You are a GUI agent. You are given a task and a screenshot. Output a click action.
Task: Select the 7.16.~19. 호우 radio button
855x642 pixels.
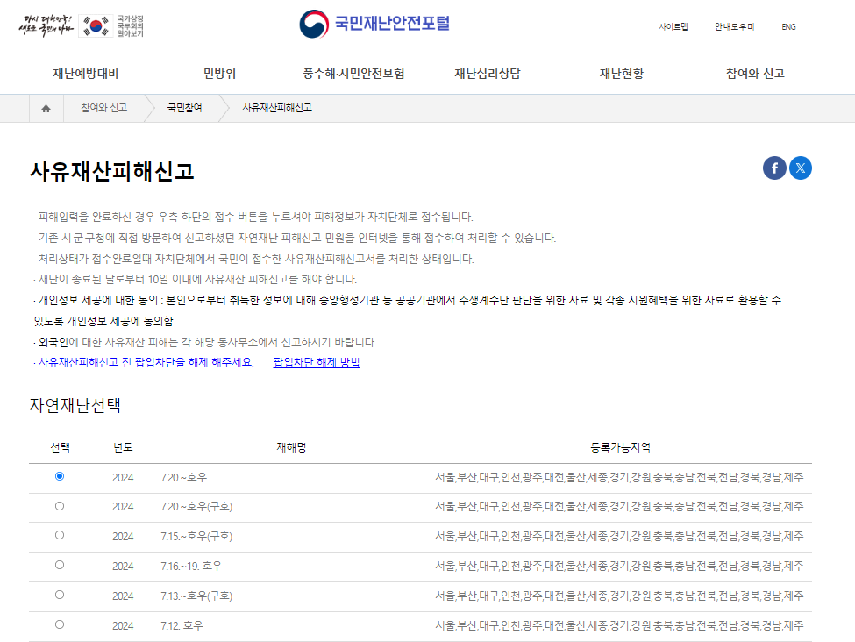[x=60, y=564]
